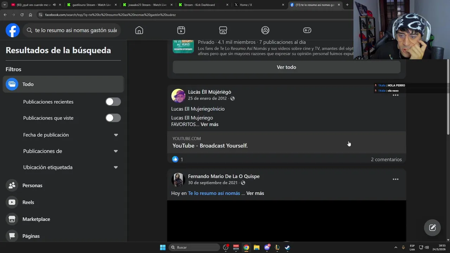Toggle Publicaciones recientes switch

point(113,102)
